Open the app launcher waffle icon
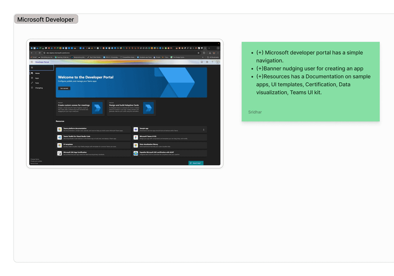Screen dimensions: 394x276 pos(32,62)
